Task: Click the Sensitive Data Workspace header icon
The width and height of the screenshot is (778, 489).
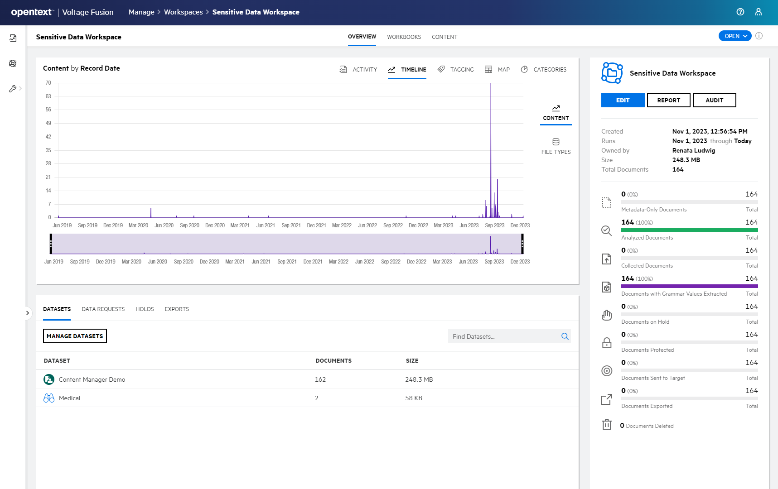Action: pyautogui.click(x=612, y=72)
